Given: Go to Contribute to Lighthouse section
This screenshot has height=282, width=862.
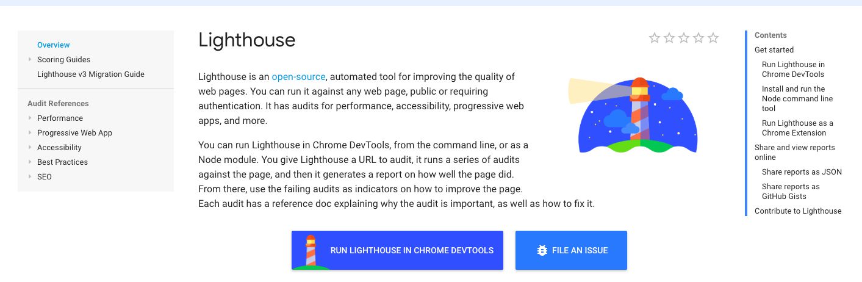Looking at the screenshot, I should pos(798,211).
